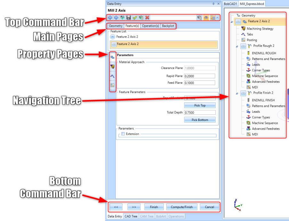
Task: Click the Rapid Plane input field
Action: point(200,76)
